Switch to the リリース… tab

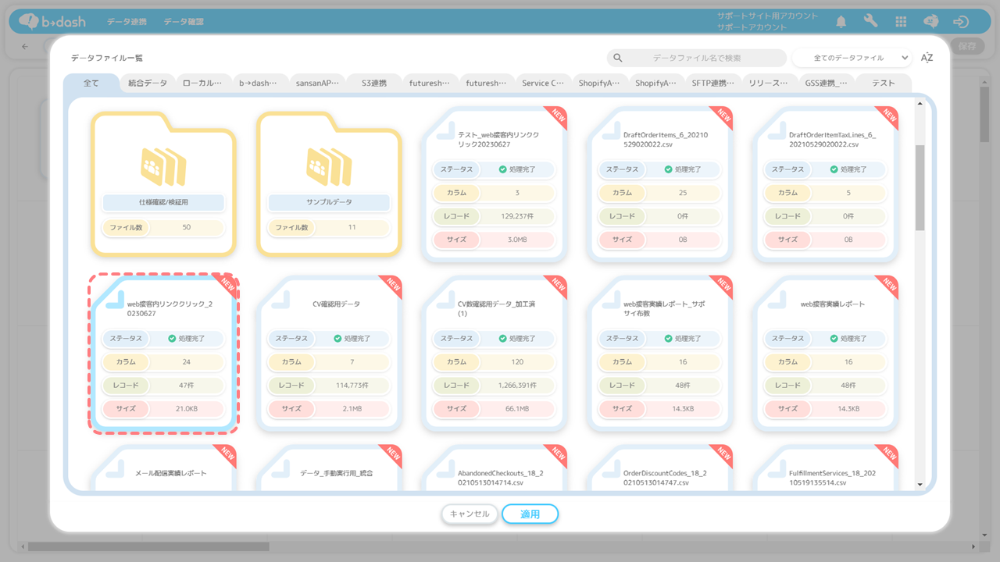tap(769, 83)
